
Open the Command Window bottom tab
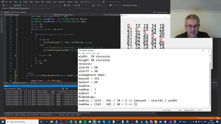32,115
